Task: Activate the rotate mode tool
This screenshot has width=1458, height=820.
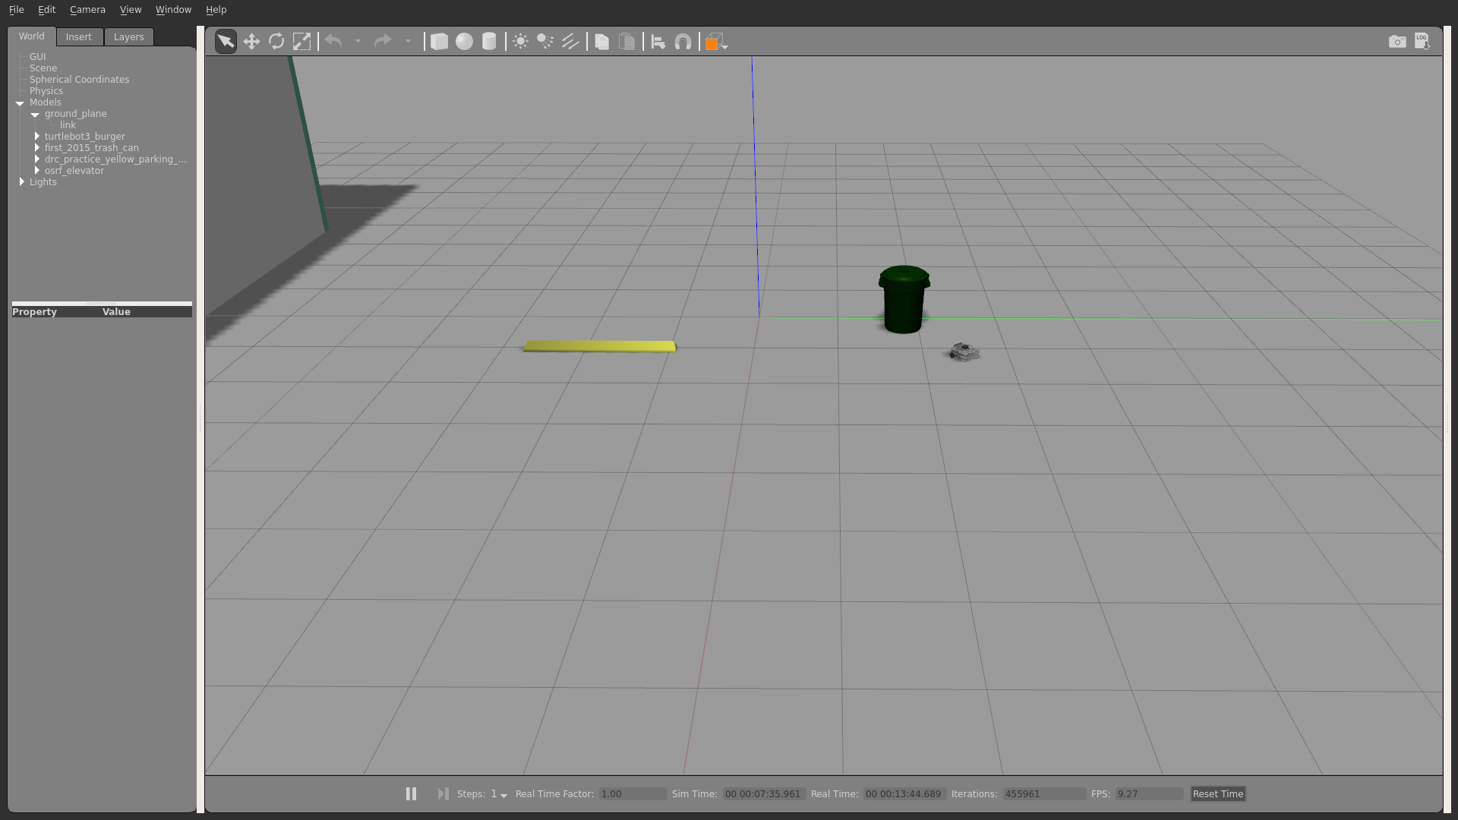Action: click(276, 42)
